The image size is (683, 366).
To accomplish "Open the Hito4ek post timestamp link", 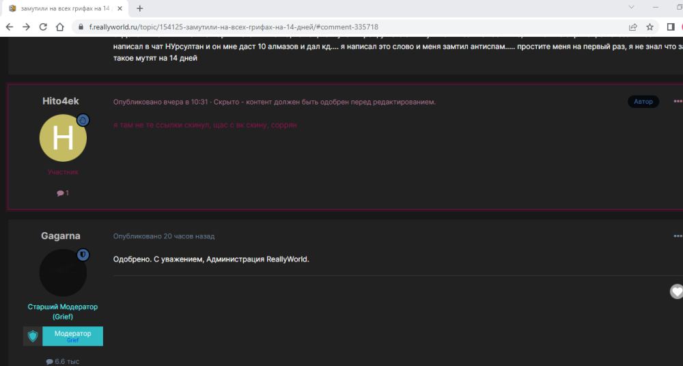I will point(161,102).
